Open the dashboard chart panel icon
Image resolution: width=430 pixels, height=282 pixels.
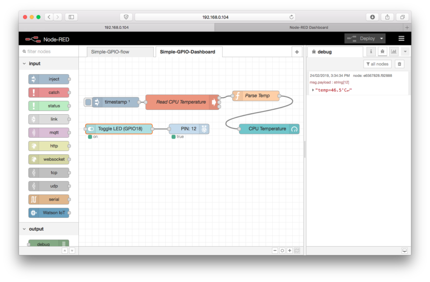click(x=393, y=51)
